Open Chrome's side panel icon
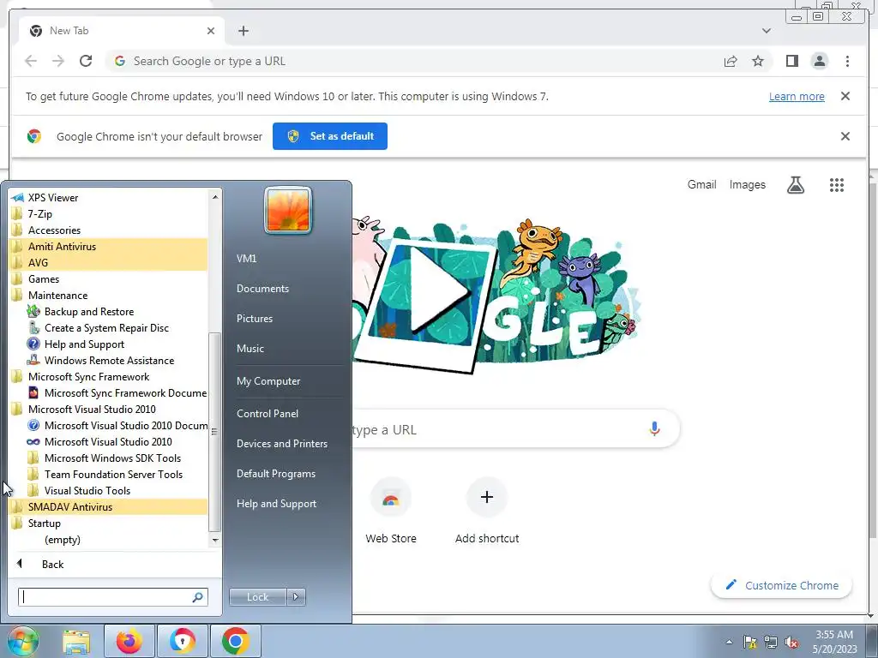The height and width of the screenshot is (658, 878). click(x=791, y=61)
